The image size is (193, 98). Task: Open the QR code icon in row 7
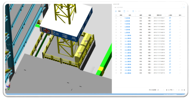coord(170,35)
